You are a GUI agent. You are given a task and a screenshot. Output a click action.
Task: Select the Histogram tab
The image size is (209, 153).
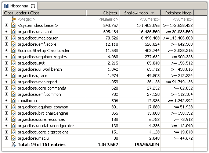coord(19,6)
